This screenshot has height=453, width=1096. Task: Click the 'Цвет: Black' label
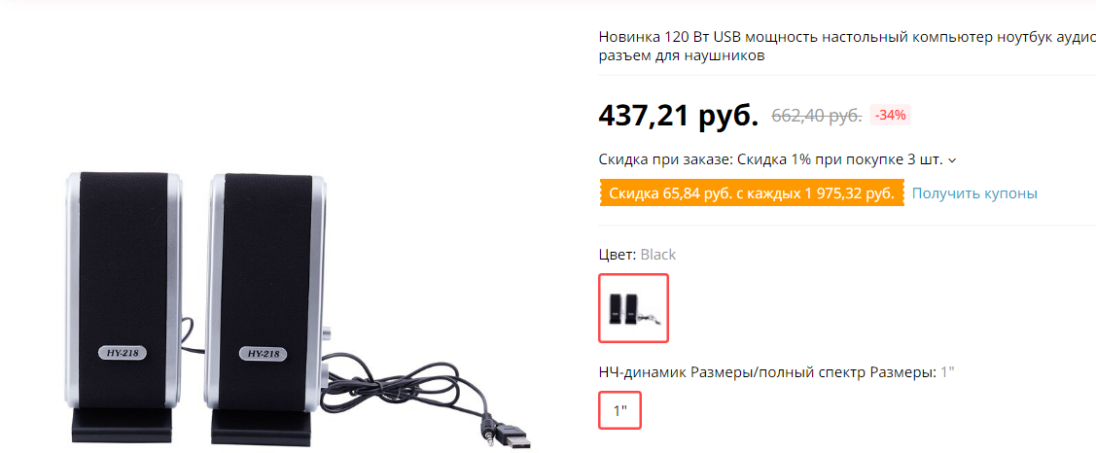pos(638,255)
